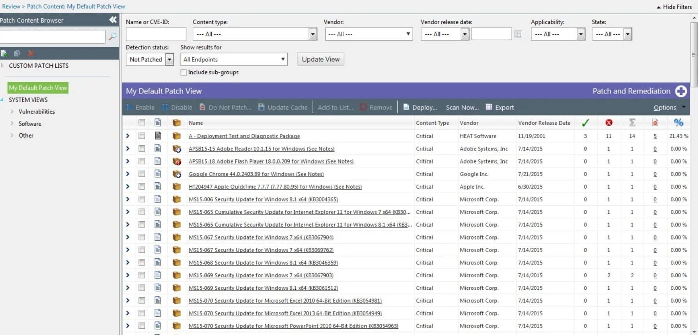Sort by the Do Not Patch column icon

click(655, 123)
